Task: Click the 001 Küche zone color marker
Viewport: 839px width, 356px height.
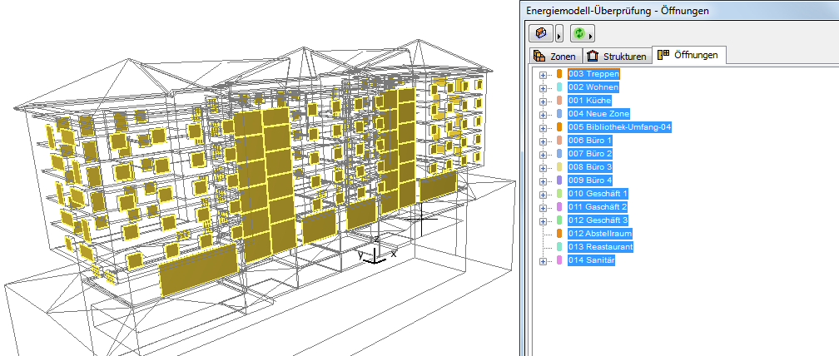Action: click(x=559, y=101)
